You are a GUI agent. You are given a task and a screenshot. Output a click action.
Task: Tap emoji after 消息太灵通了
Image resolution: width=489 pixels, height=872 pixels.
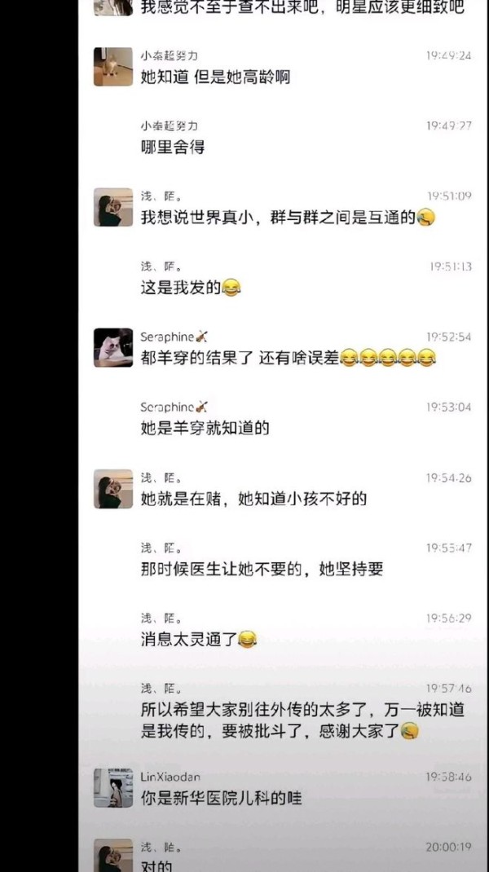pyautogui.click(x=247, y=640)
